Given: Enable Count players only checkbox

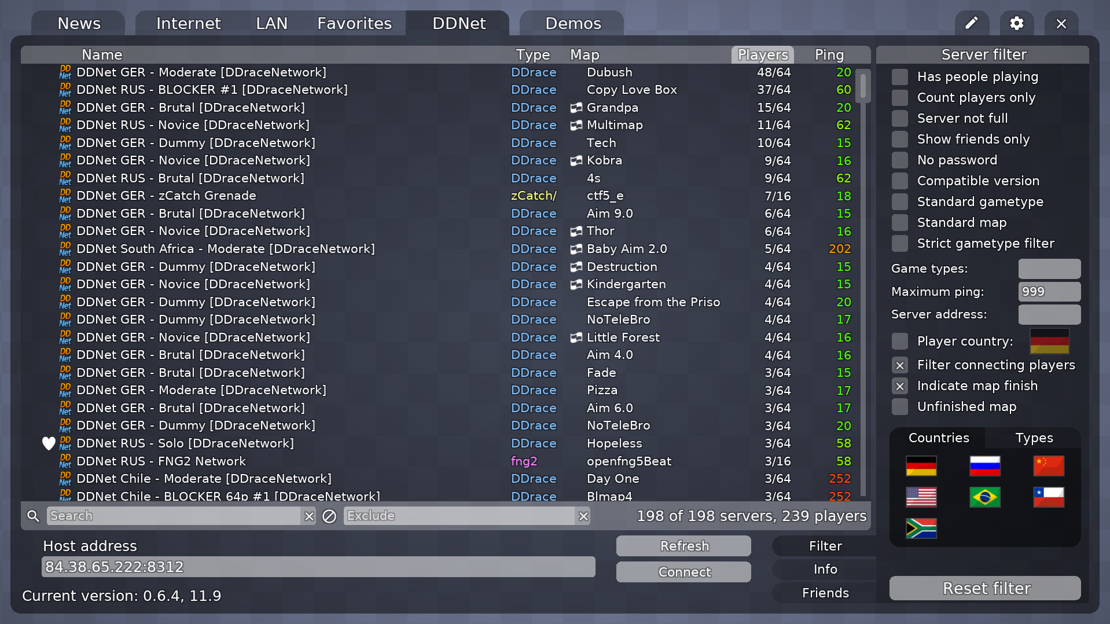Looking at the screenshot, I should 900,98.
